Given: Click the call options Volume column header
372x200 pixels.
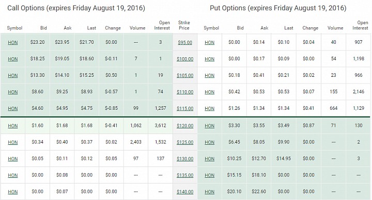Looking at the screenshot, I should (x=137, y=28).
